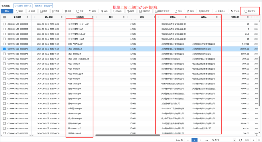Click file name 中体-64000.pdf
262x142 pixels.
(x=75, y=84)
